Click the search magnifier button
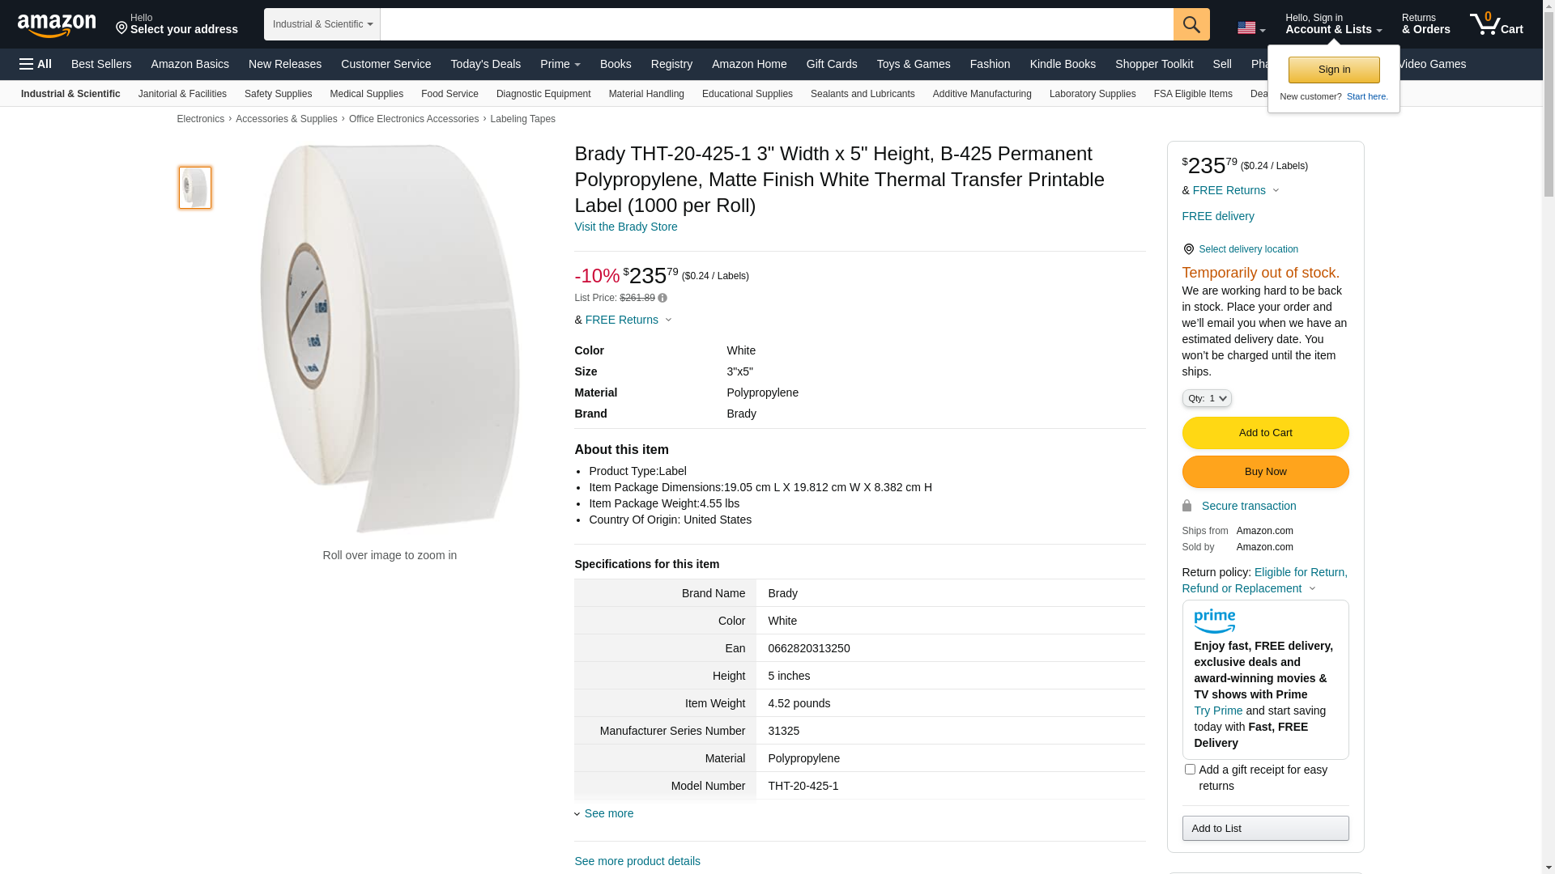Viewport: 1555px width, 874px height. coord(1191,24)
